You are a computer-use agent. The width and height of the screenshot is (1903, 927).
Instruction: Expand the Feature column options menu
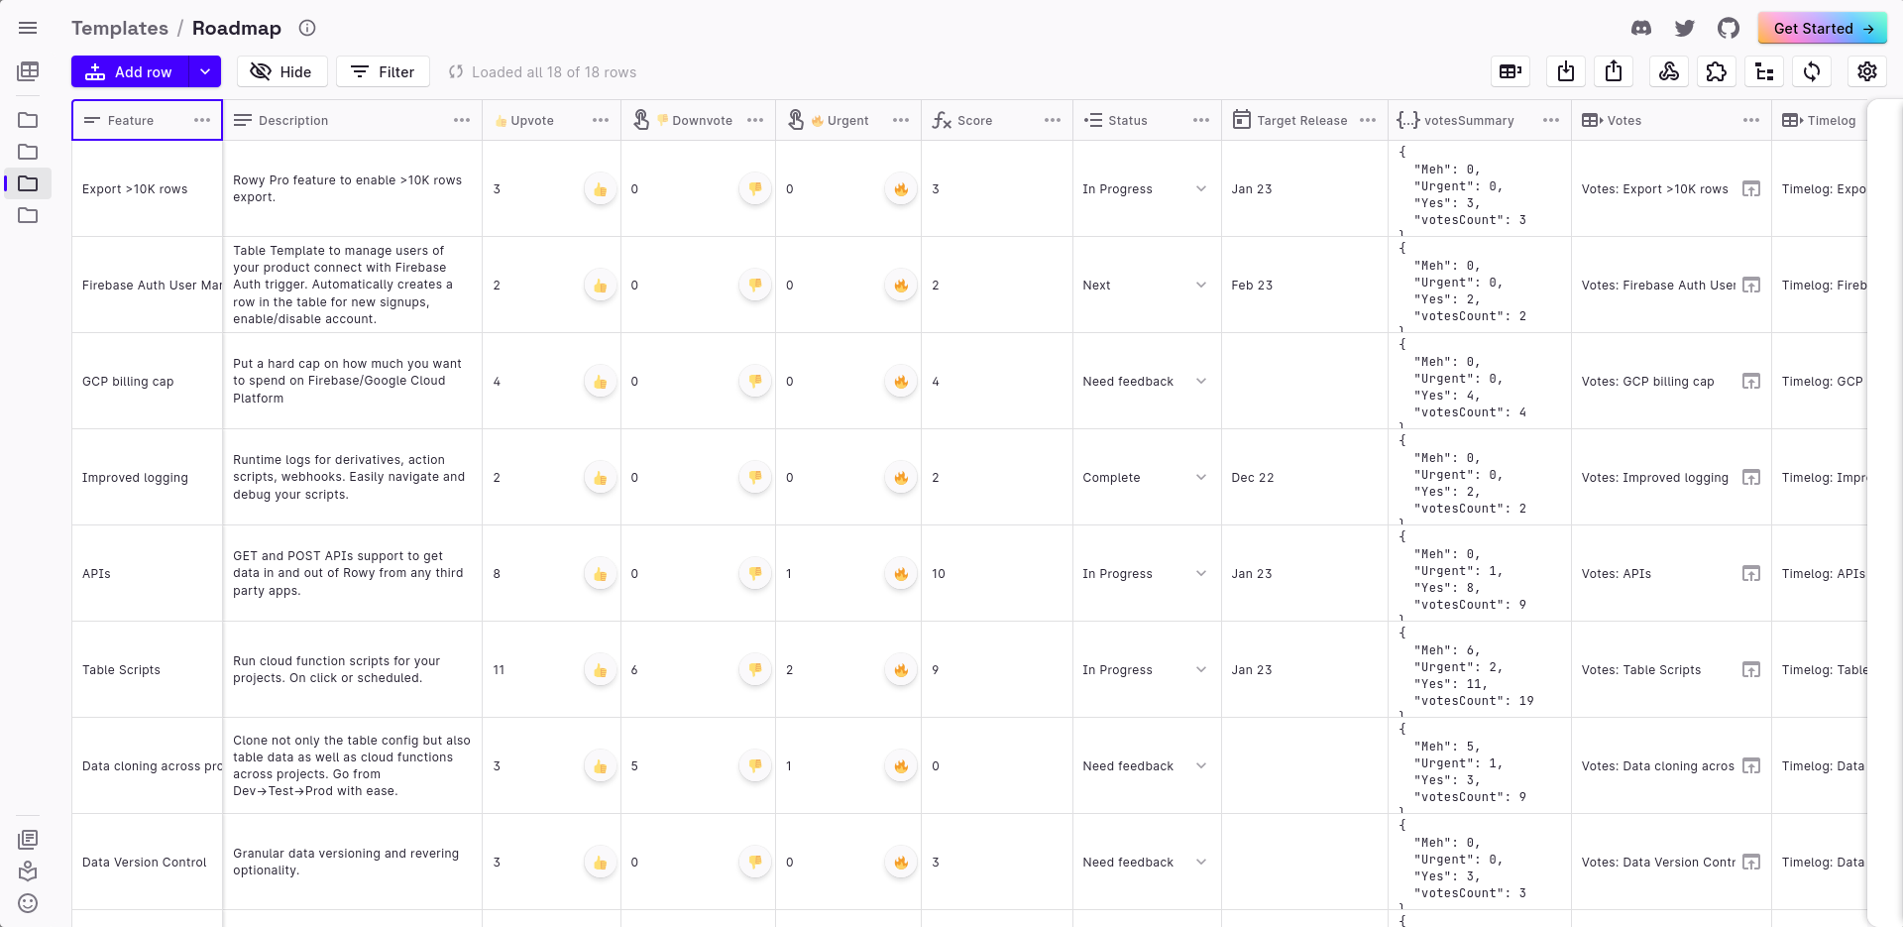(x=202, y=120)
